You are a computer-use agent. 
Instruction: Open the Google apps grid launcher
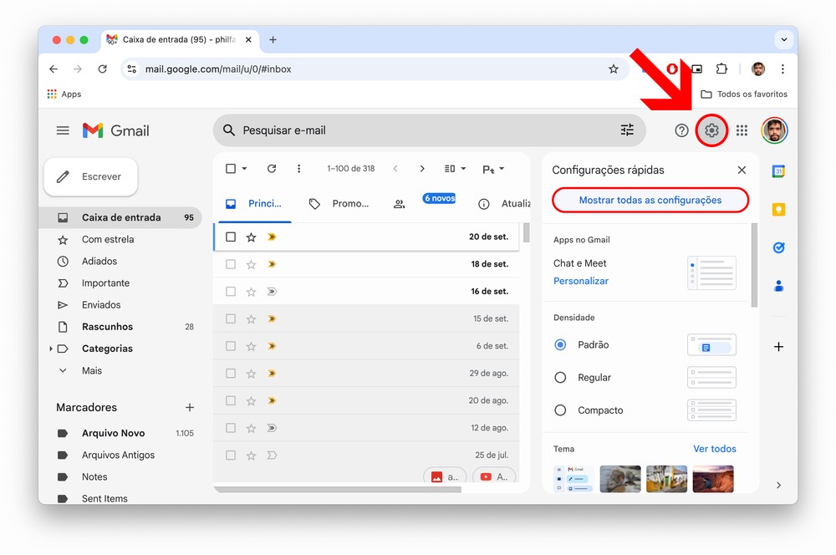coord(742,130)
